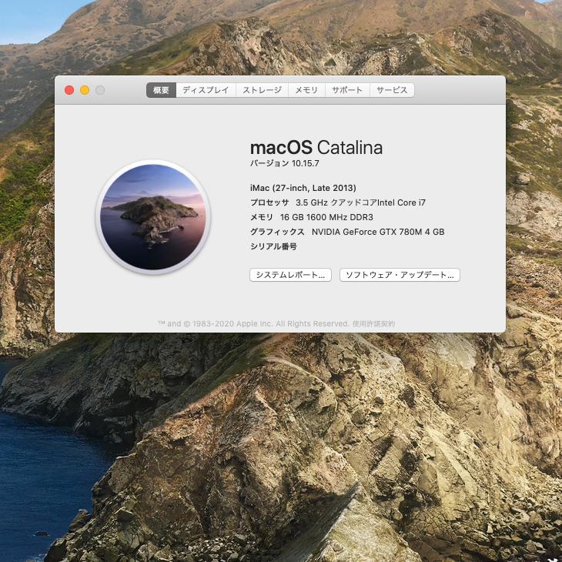Switch to the ディスプレイ tab
The width and height of the screenshot is (562, 562).
coord(206,90)
